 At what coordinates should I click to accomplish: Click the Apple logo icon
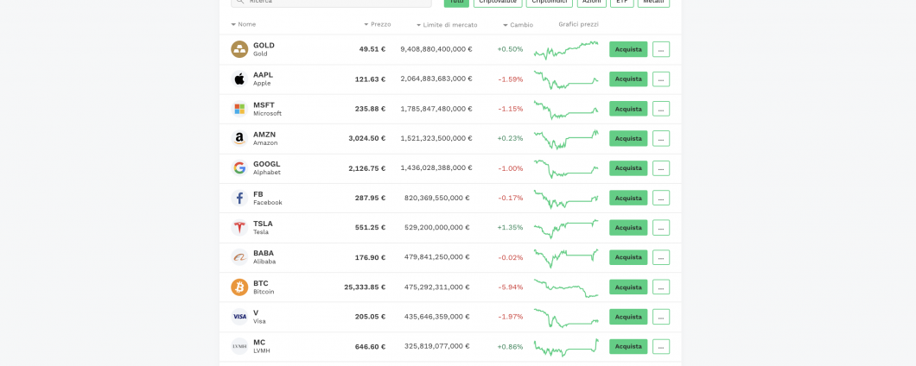tap(239, 79)
